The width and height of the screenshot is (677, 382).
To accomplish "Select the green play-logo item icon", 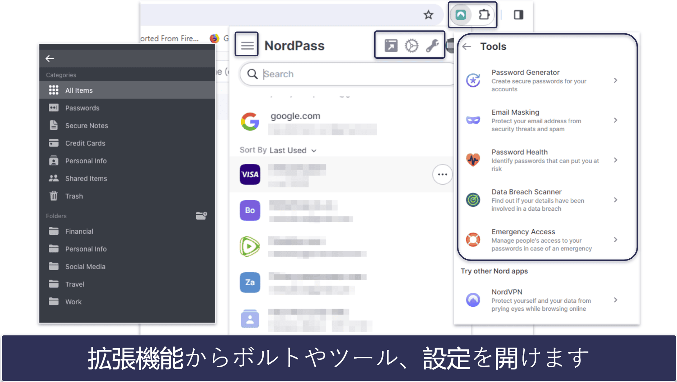I will (250, 246).
